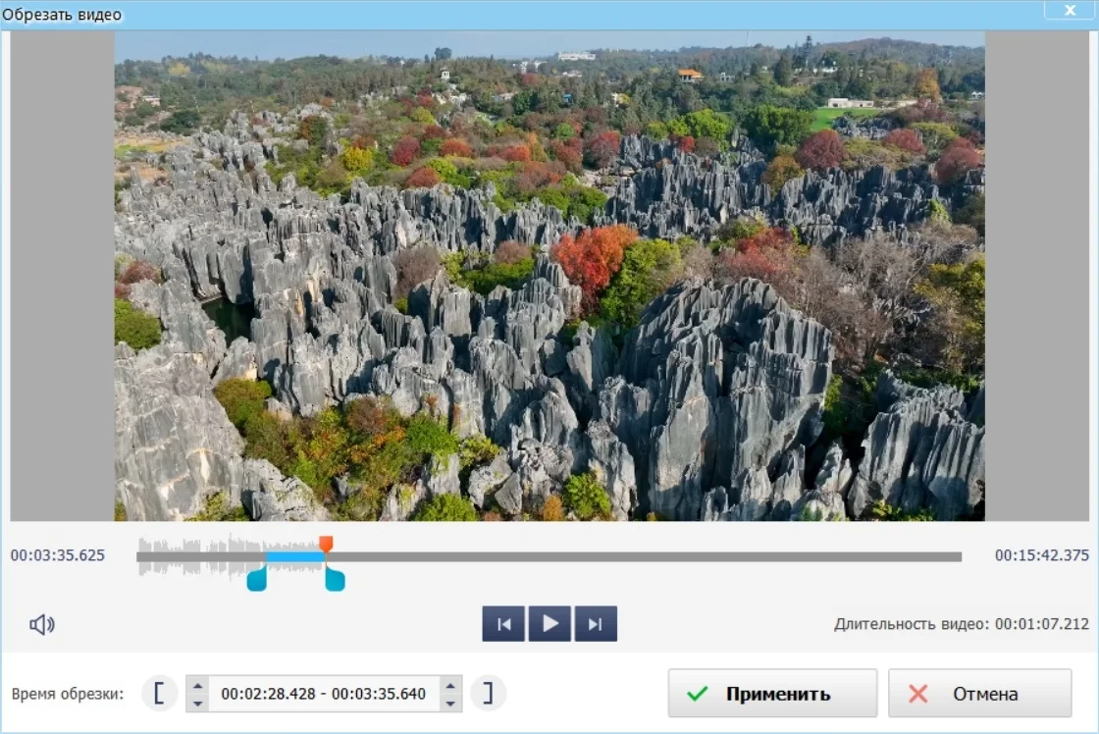The image size is (1099, 734).
Task: Close the Обрезать видео dialog
Action: (1072, 11)
